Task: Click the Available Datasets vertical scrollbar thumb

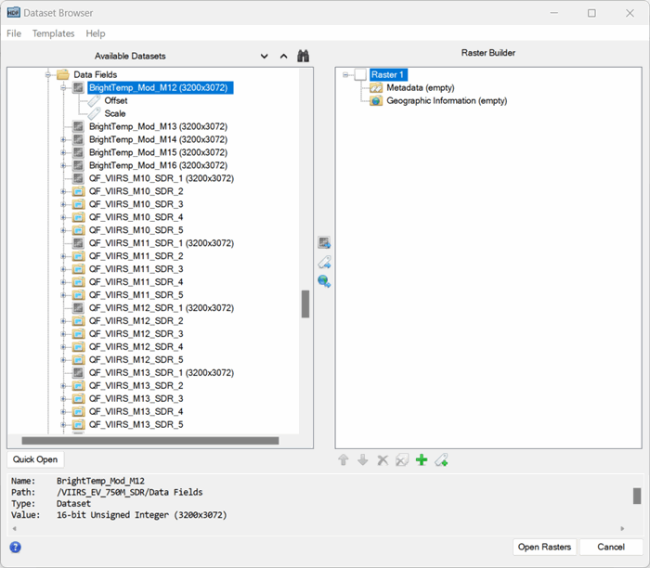Action: click(x=305, y=303)
